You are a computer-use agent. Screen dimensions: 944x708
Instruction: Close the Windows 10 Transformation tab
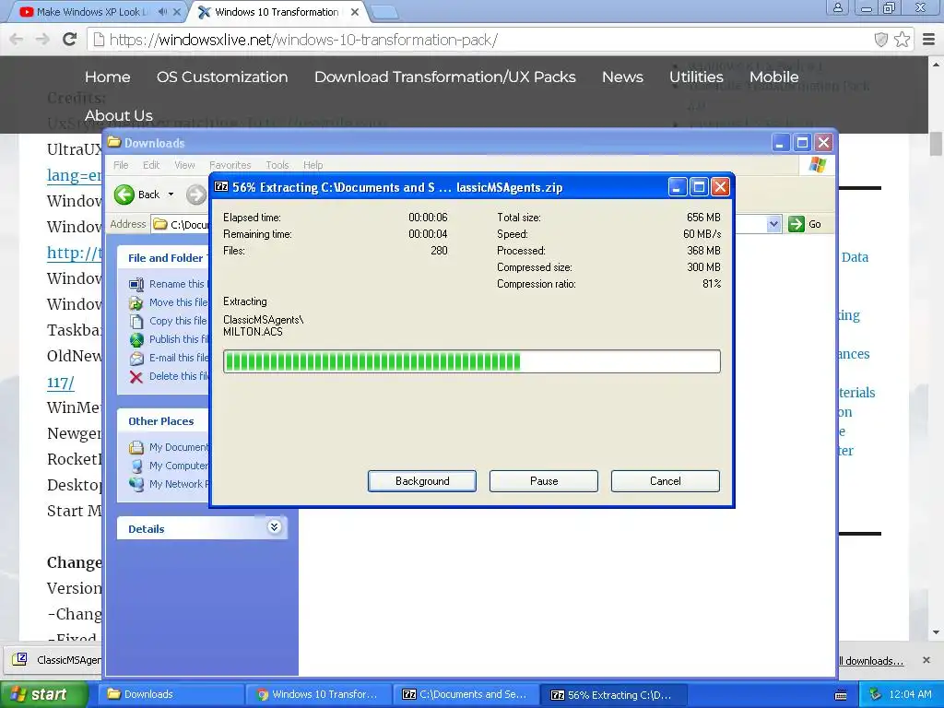(x=355, y=11)
